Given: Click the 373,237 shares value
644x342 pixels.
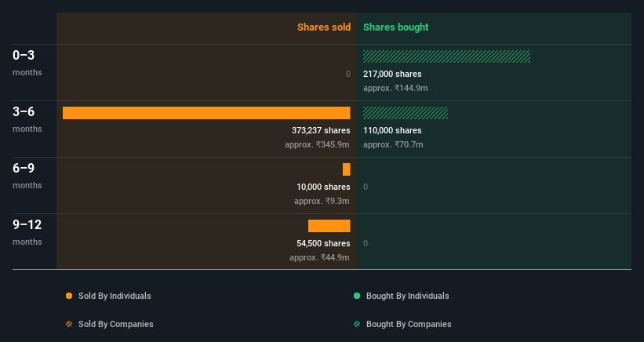Looking at the screenshot, I should (x=321, y=130).
